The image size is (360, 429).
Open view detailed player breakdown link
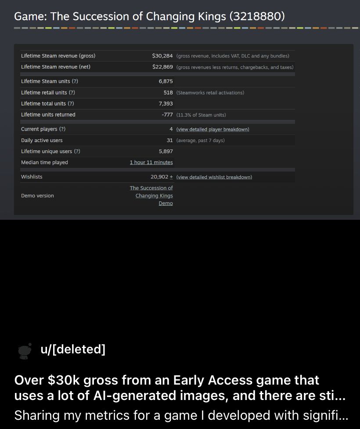point(212,129)
